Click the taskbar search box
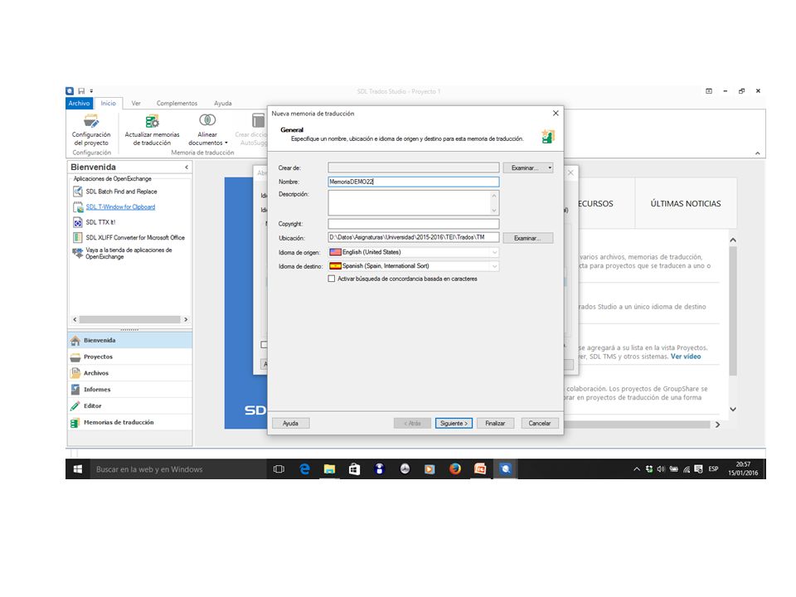This screenshot has width=796, height=597. pos(178,469)
